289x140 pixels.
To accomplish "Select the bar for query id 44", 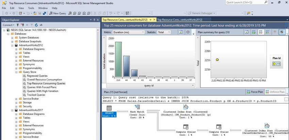I will pyautogui.click(x=126, y=66).
